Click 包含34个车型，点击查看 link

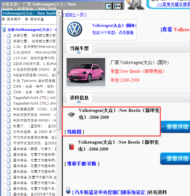[113, 33]
